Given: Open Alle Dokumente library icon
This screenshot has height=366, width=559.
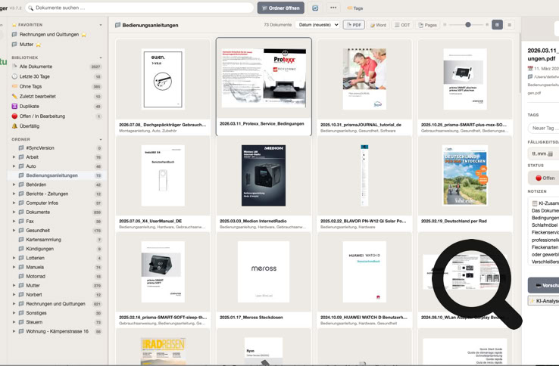Looking at the screenshot, I should click(x=14, y=67).
